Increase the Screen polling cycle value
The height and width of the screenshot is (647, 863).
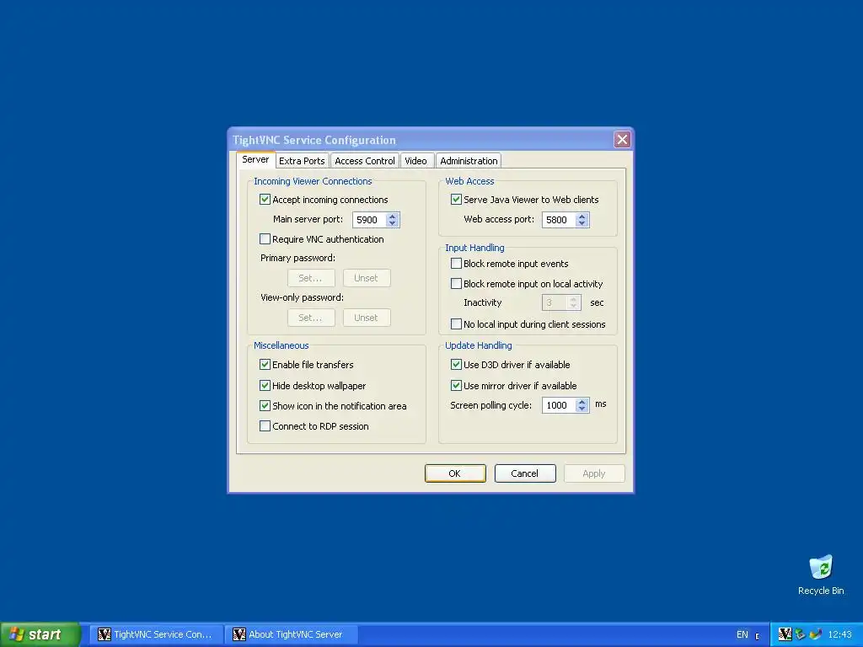point(582,402)
